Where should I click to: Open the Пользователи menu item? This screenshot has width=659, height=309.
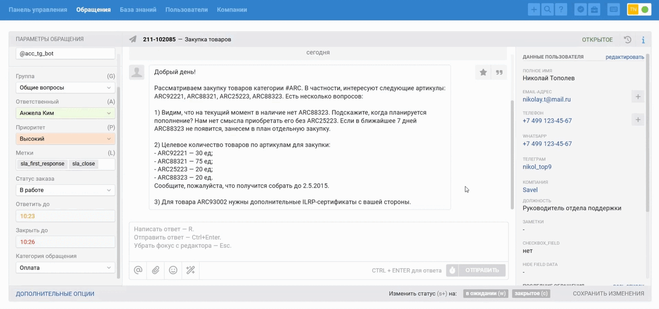pyautogui.click(x=186, y=10)
